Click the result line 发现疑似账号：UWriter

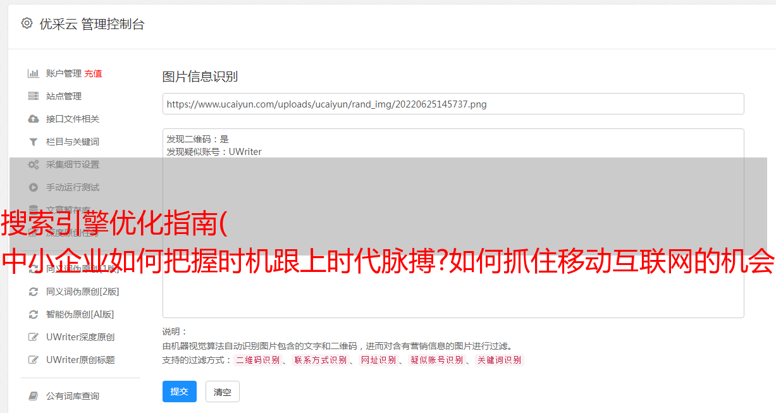[x=214, y=152]
